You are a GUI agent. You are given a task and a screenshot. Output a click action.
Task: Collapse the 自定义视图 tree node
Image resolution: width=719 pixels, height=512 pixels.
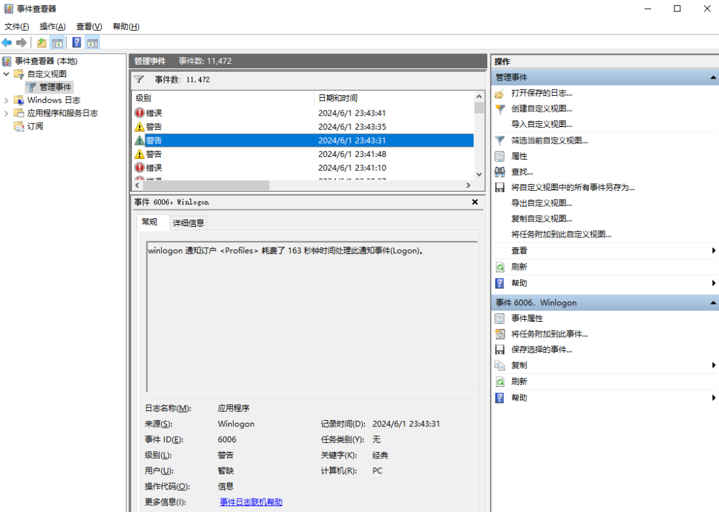click(x=7, y=74)
